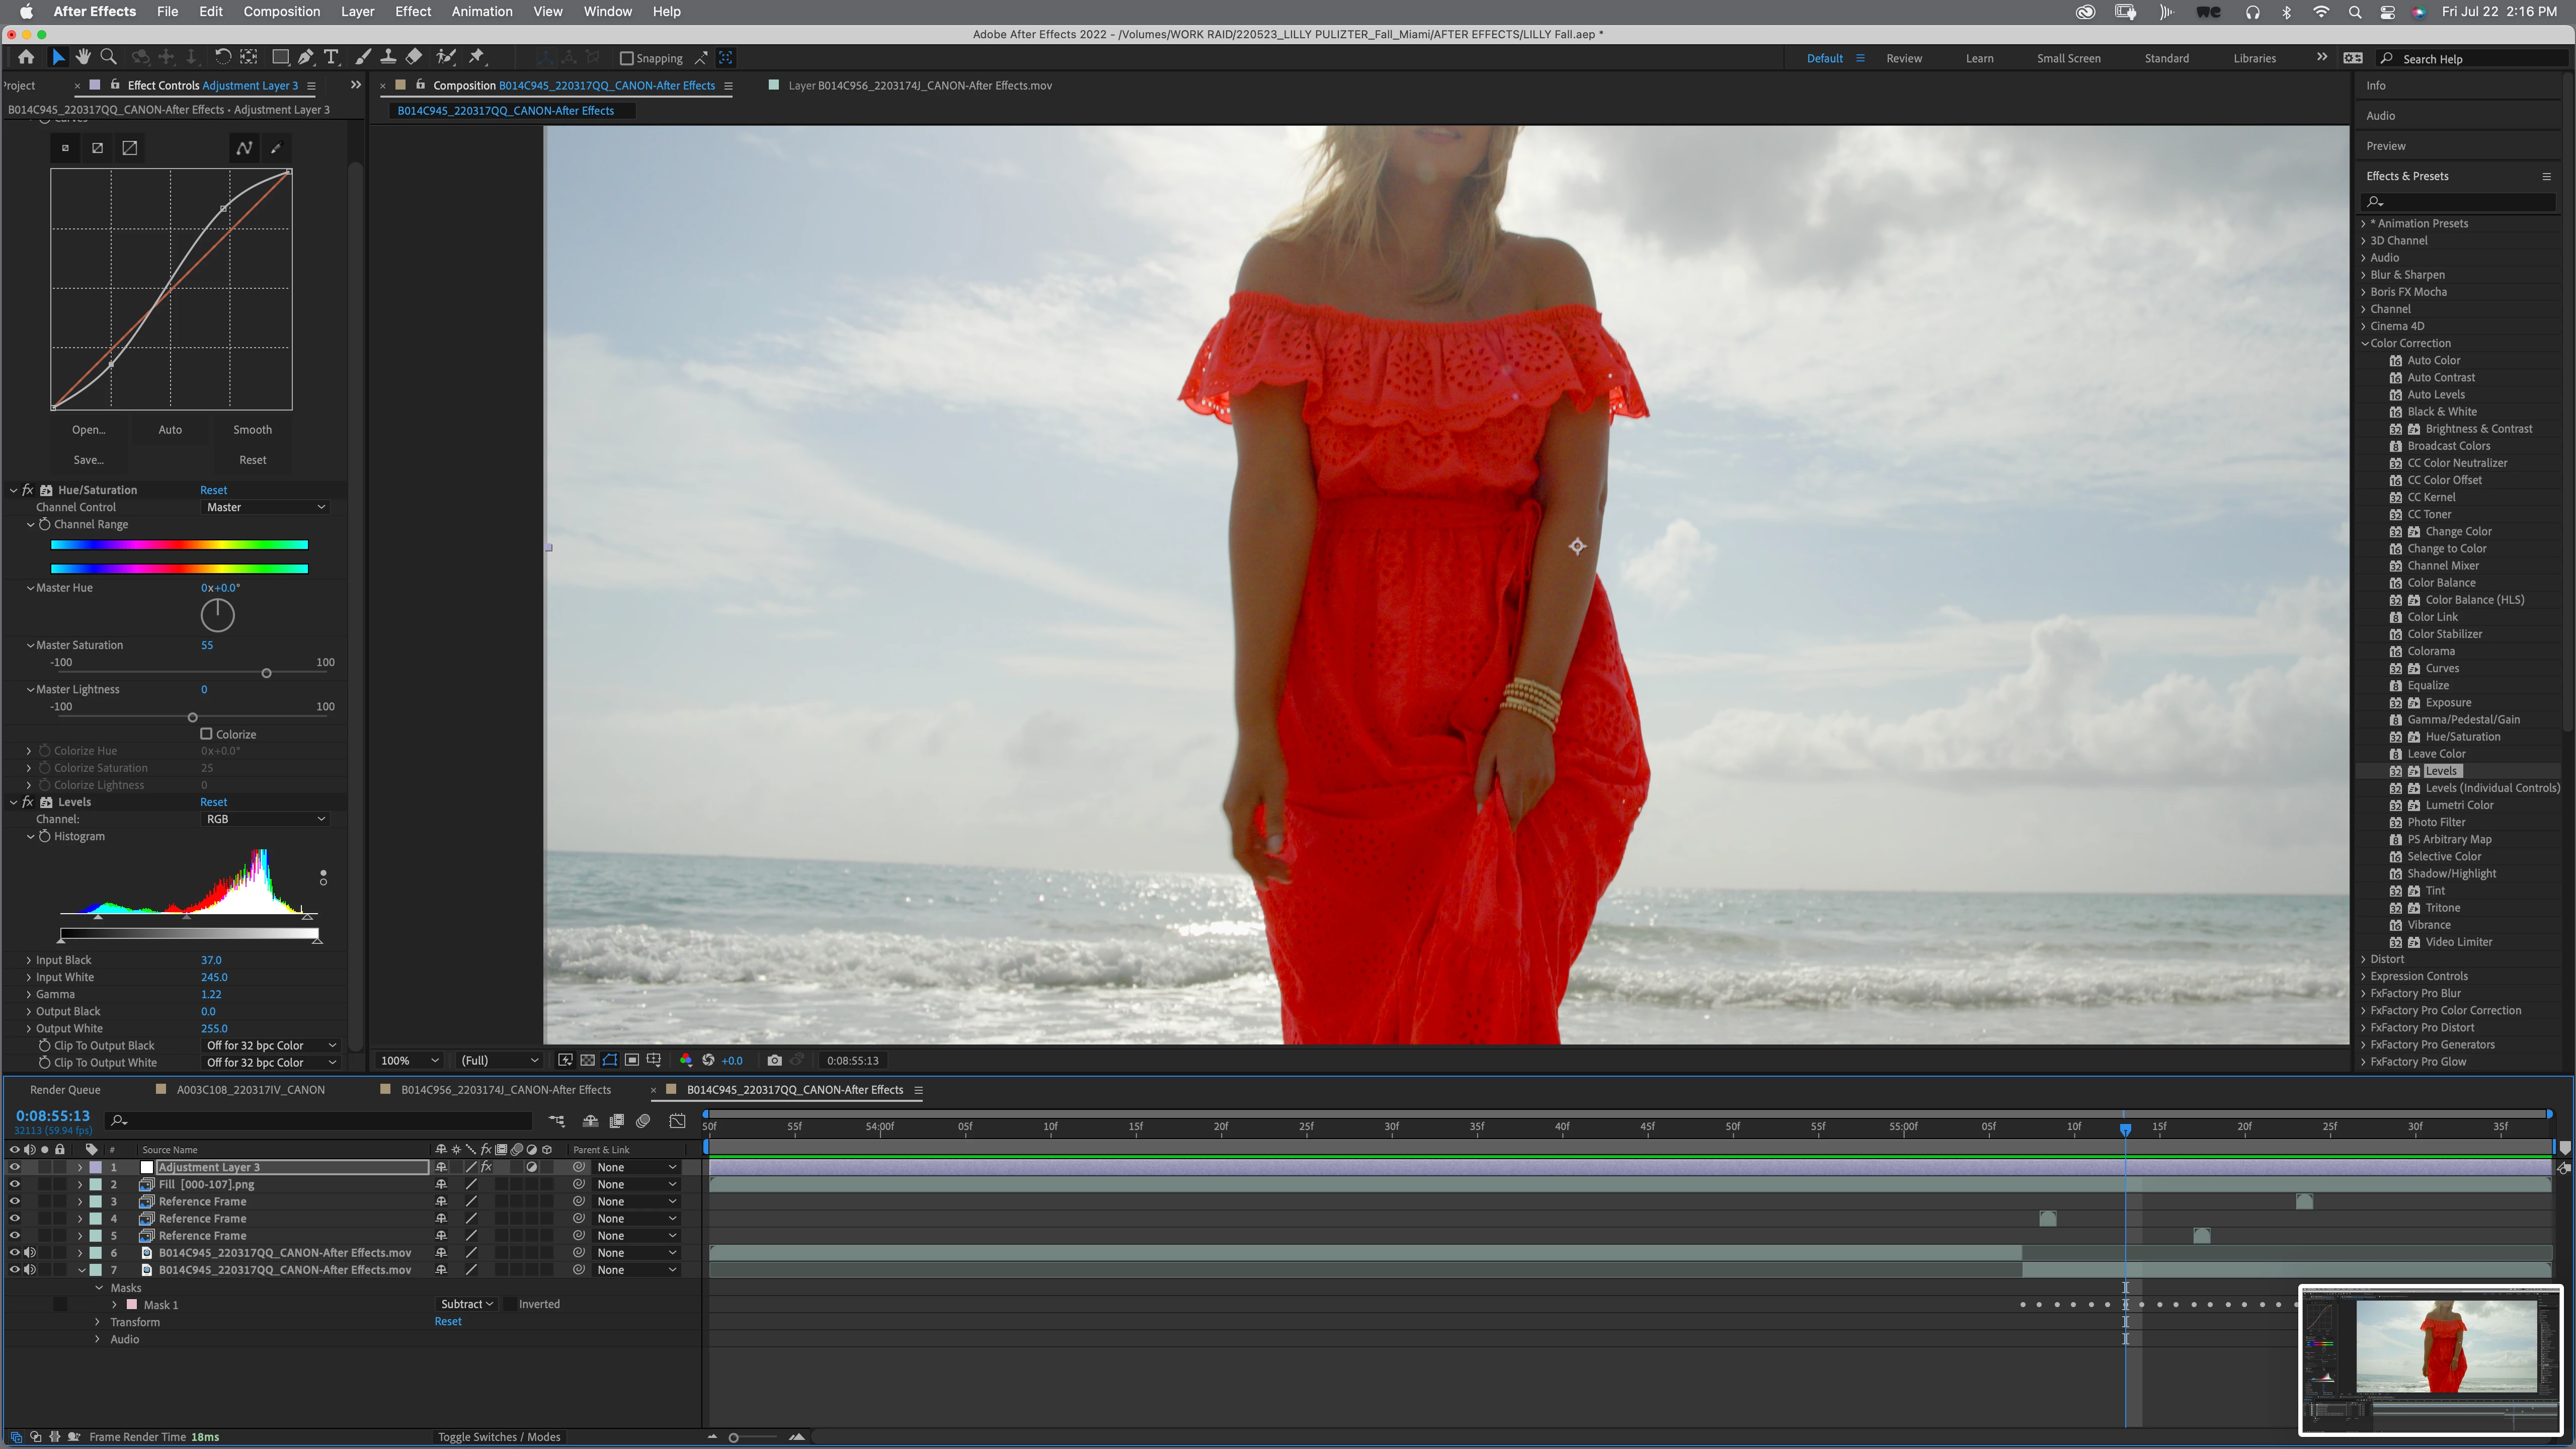Select the Rotation tool

[x=223, y=57]
